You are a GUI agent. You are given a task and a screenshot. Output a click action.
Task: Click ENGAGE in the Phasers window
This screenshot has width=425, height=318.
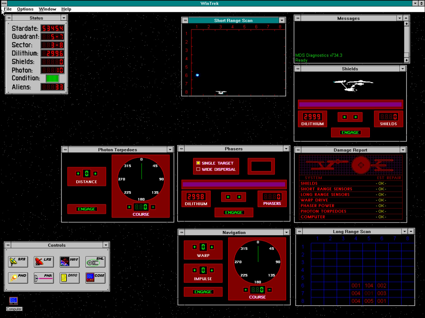coord(234,212)
